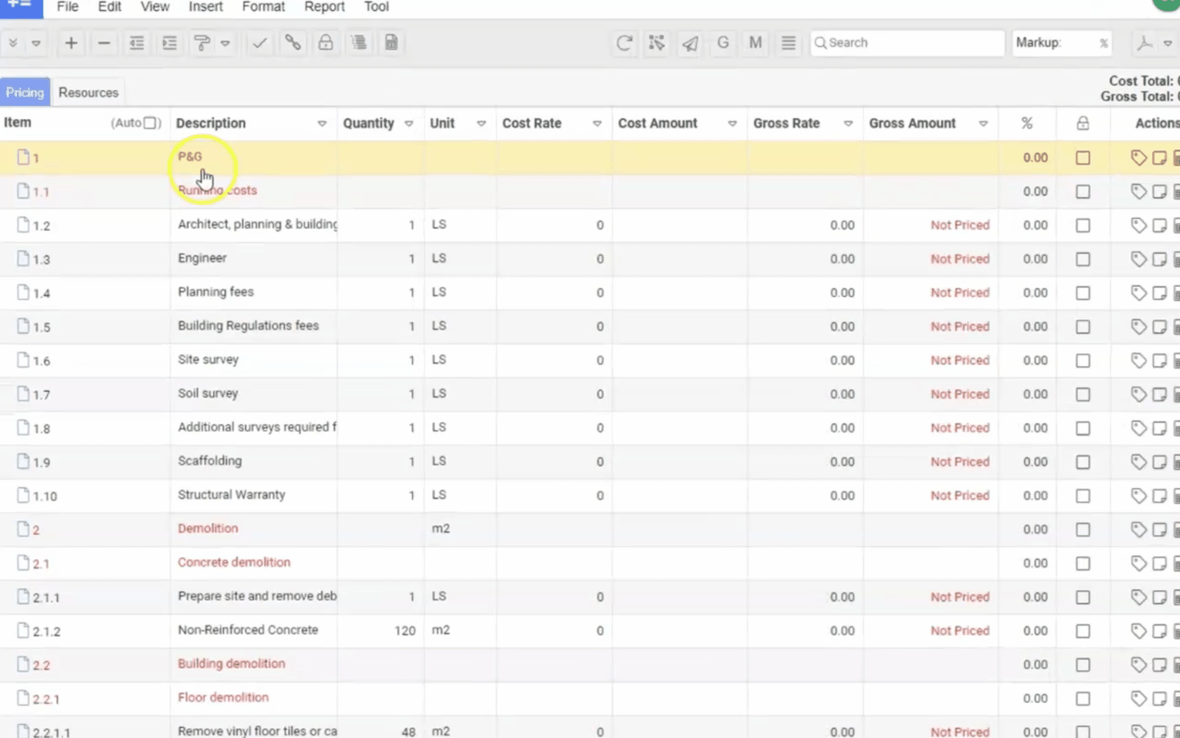
Task: Open the Cost Rate column dropdown arrow
Action: click(597, 124)
